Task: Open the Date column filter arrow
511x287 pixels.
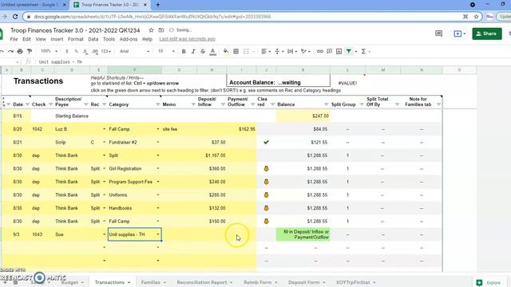Action: pyautogui.click(x=27, y=104)
